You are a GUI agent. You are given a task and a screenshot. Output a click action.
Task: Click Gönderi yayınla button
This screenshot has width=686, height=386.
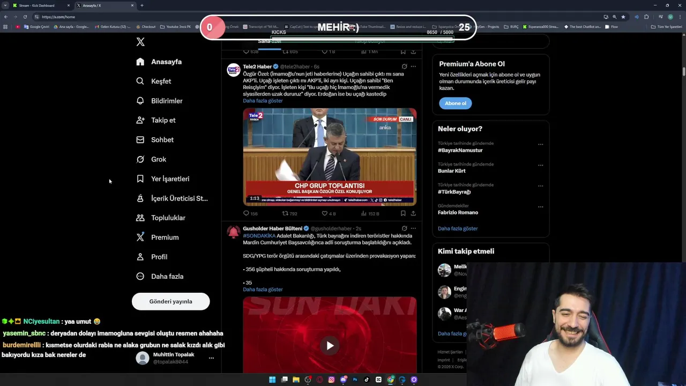pos(171,301)
